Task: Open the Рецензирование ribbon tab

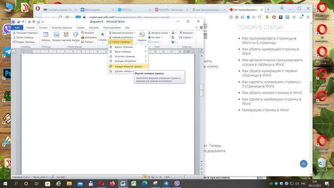Action: [112, 28]
